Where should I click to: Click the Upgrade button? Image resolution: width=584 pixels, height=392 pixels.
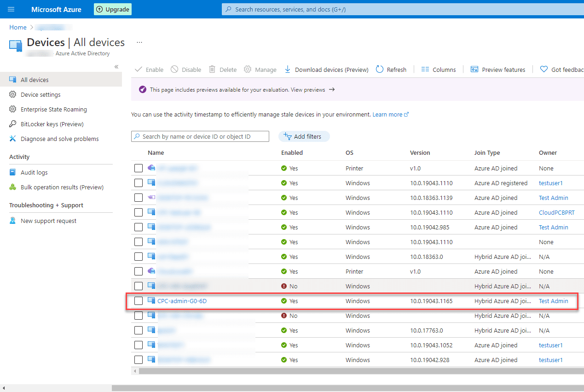coord(112,9)
